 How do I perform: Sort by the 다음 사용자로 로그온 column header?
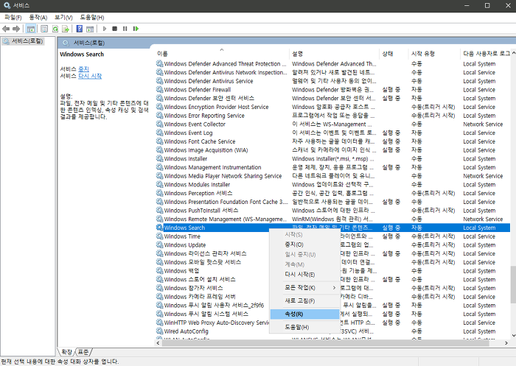485,54
